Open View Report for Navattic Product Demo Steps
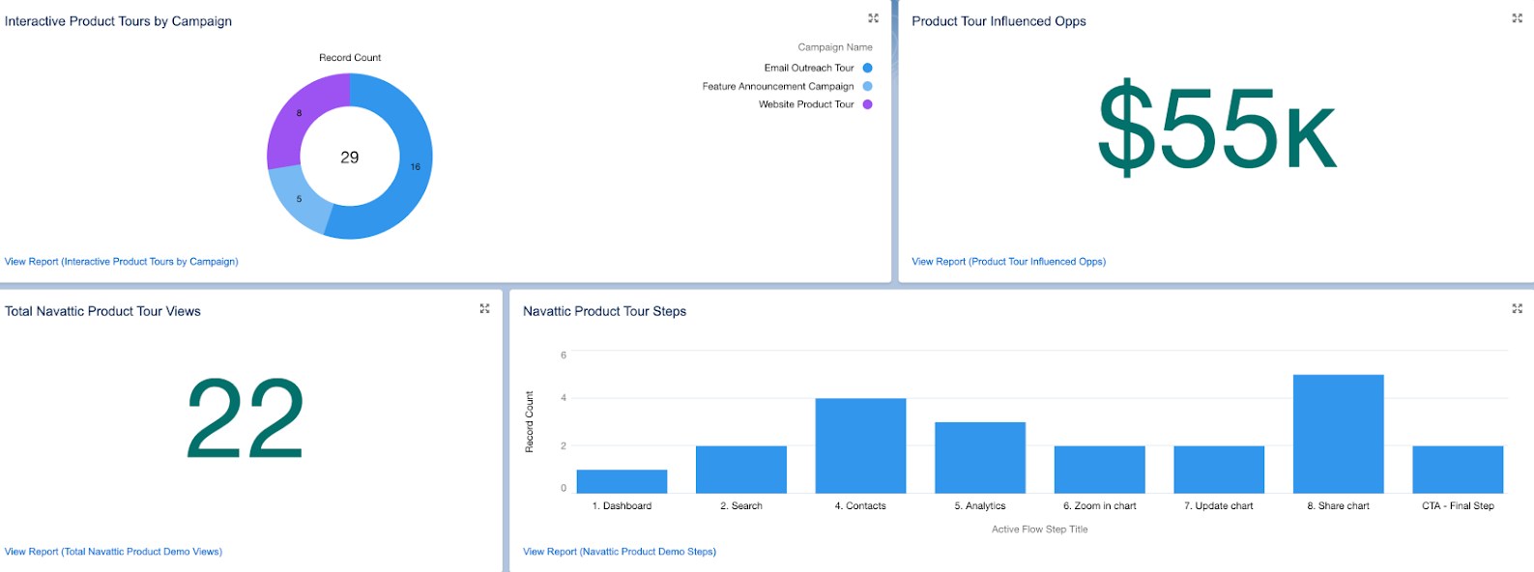Viewport: 1534px width, 572px height. pos(620,552)
